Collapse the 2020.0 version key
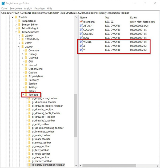The width and height of the screenshot is (160, 168). click(x=19, y=47)
